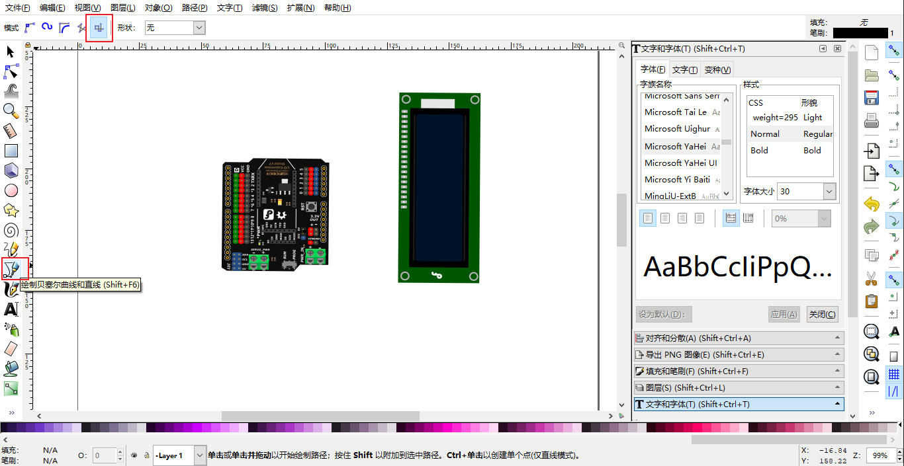Choose the Star and polygon tool

pyautogui.click(x=11, y=210)
